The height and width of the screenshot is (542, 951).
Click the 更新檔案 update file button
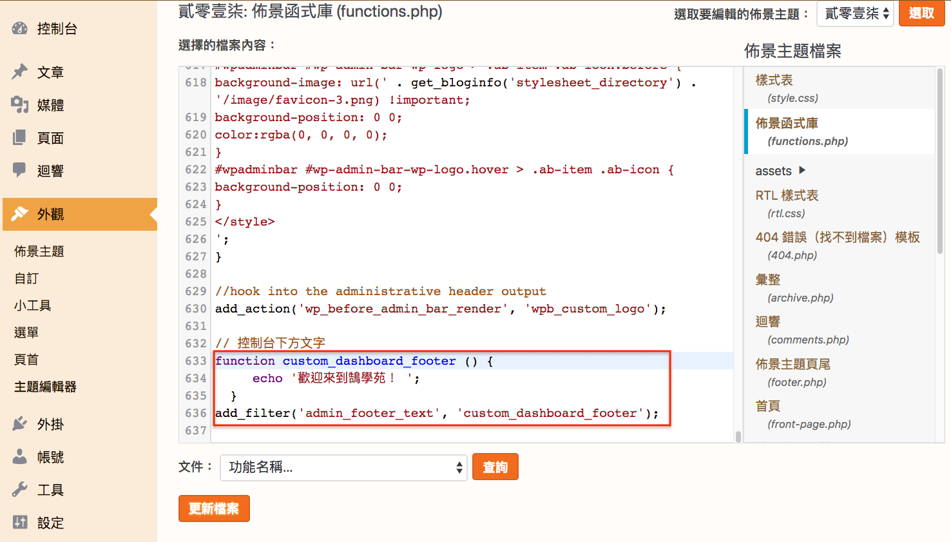(214, 508)
